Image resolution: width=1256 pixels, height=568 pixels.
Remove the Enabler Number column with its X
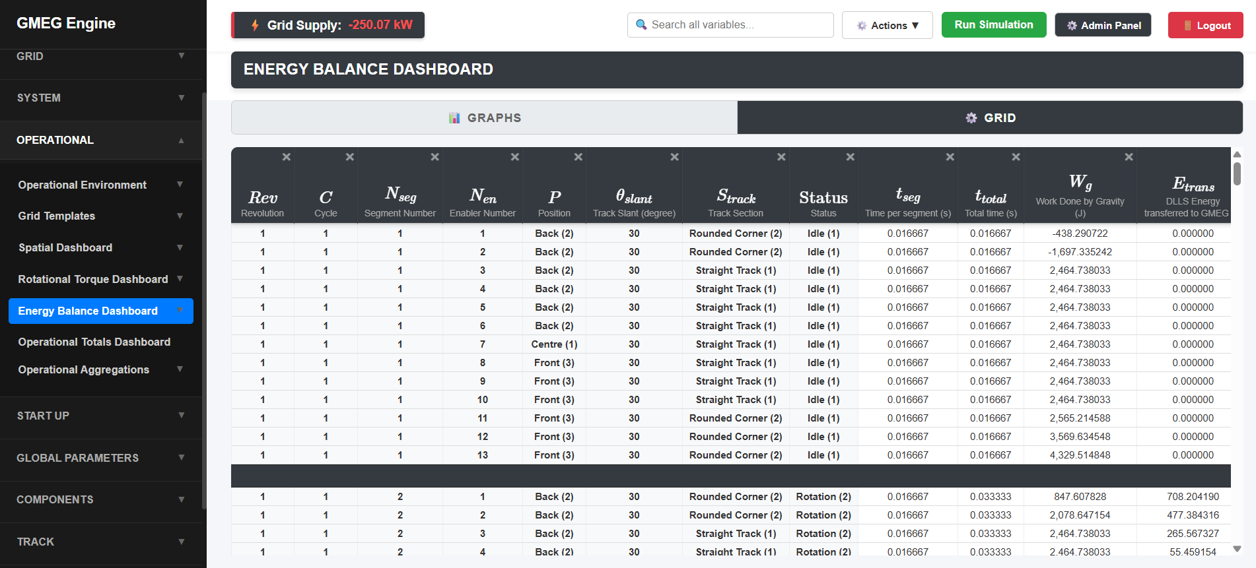pyautogui.click(x=514, y=157)
